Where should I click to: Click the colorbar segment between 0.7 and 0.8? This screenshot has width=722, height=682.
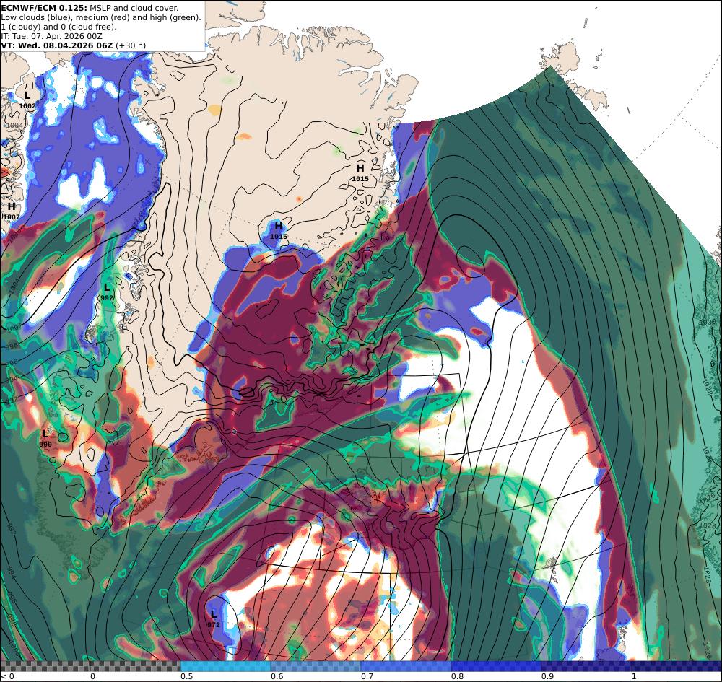coord(406,666)
